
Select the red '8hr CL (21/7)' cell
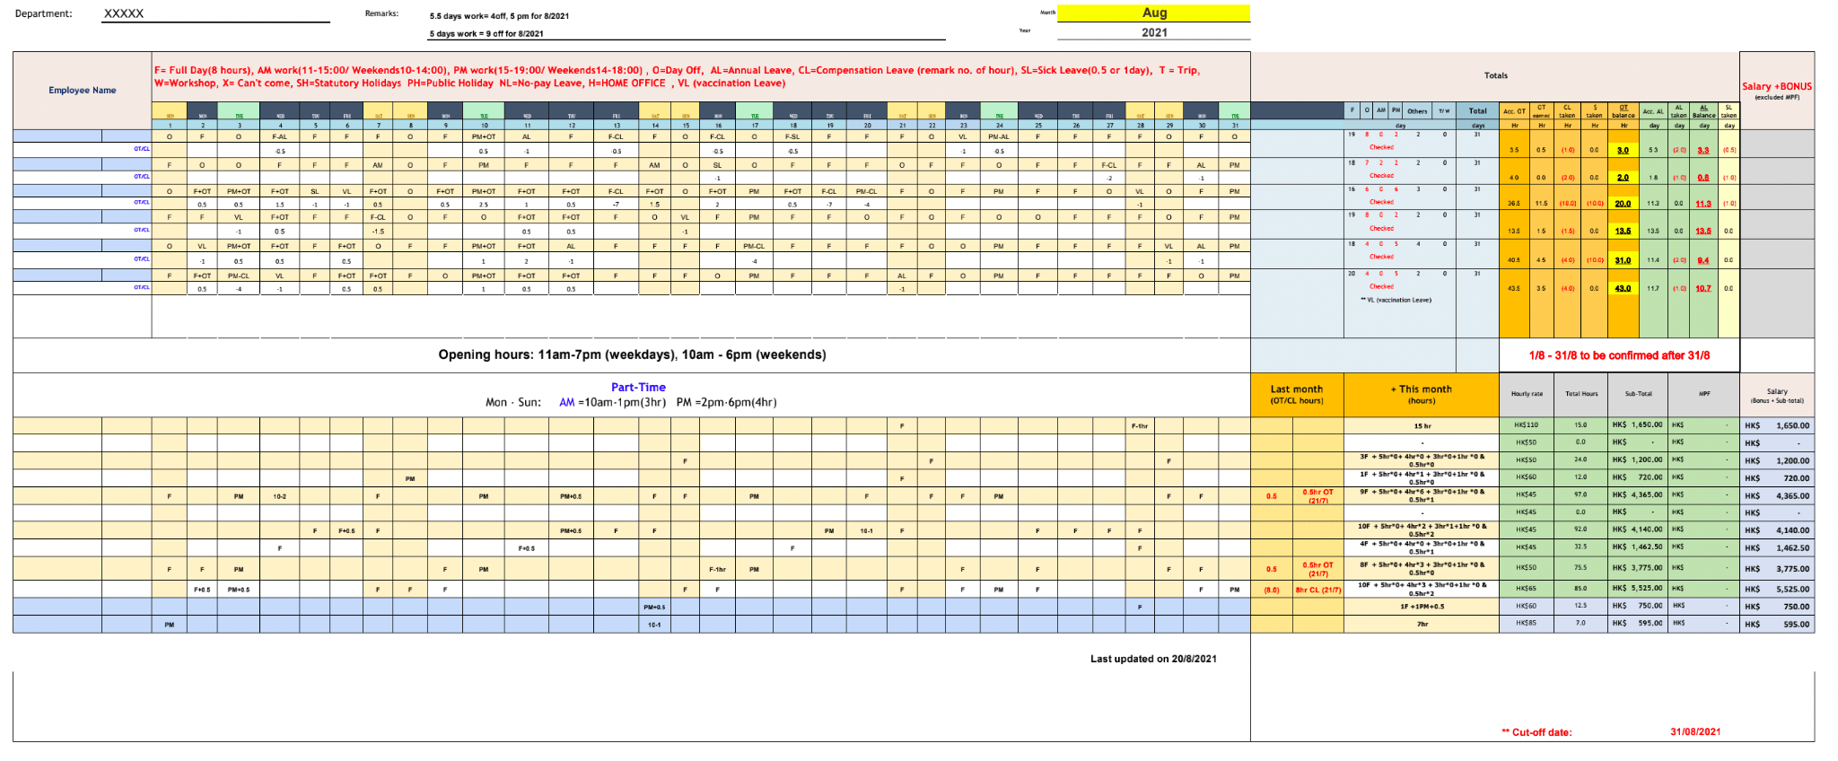click(1318, 590)
